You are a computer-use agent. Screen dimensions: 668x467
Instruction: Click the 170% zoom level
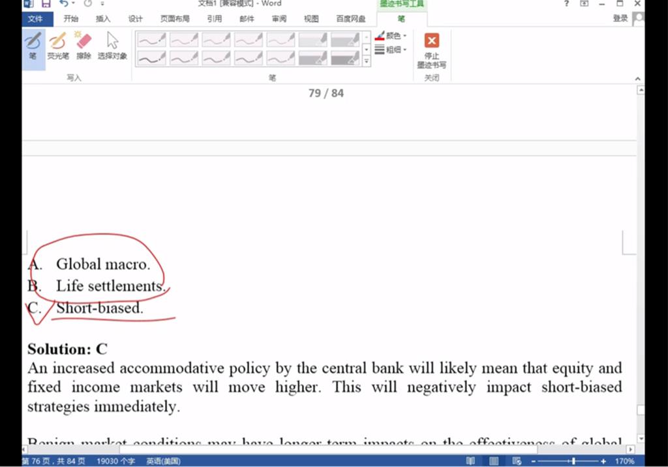tap(624, 461)
